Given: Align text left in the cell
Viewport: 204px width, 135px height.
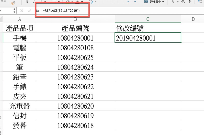Looking at the screenshot, I should pos(105,2).
